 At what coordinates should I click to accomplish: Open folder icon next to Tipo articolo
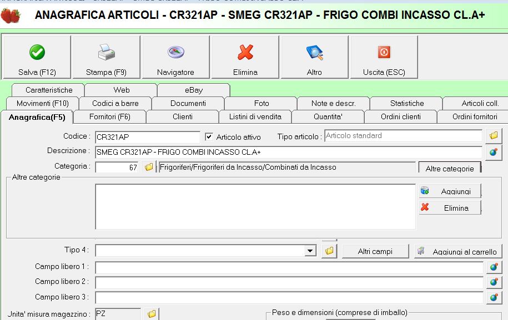[x=494, y=135]
